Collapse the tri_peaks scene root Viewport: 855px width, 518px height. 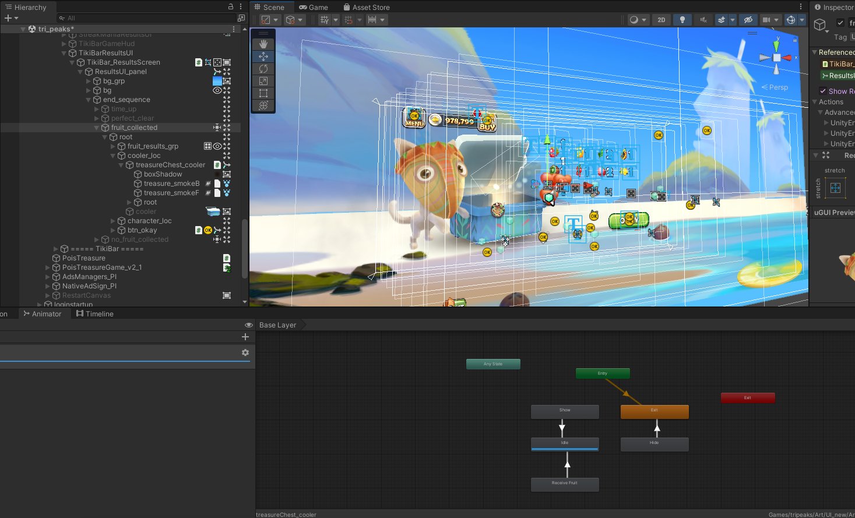coord(23,29)
